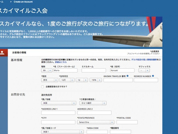Image resolution: width=178 pixels, height=134 pixels.
Task: Tick the 企業経営者の方ですか checkbox
Action: [x=42, y=87]
